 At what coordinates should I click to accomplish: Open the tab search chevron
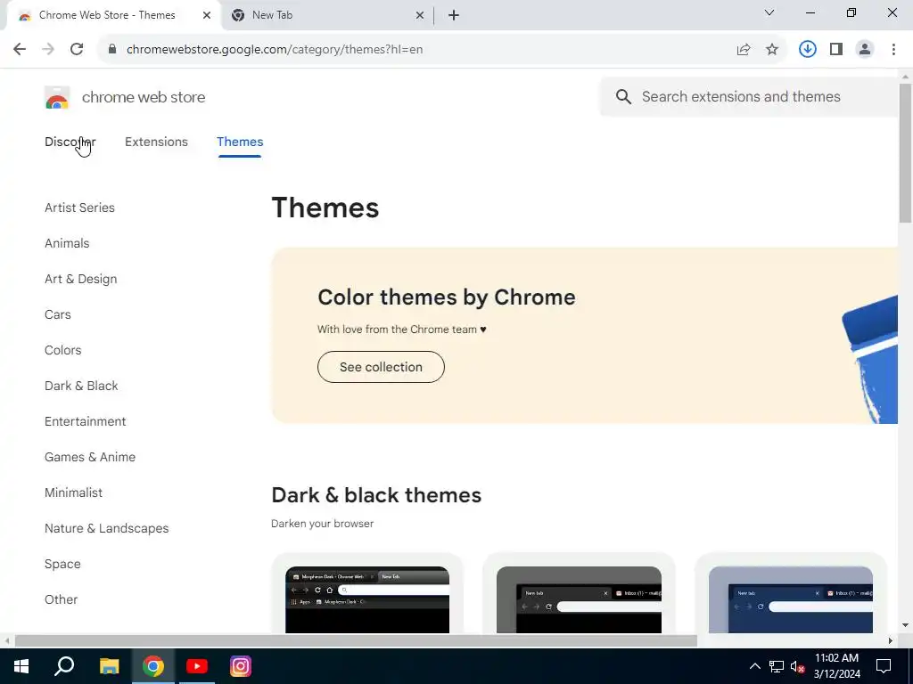click(x=769, y=12)
